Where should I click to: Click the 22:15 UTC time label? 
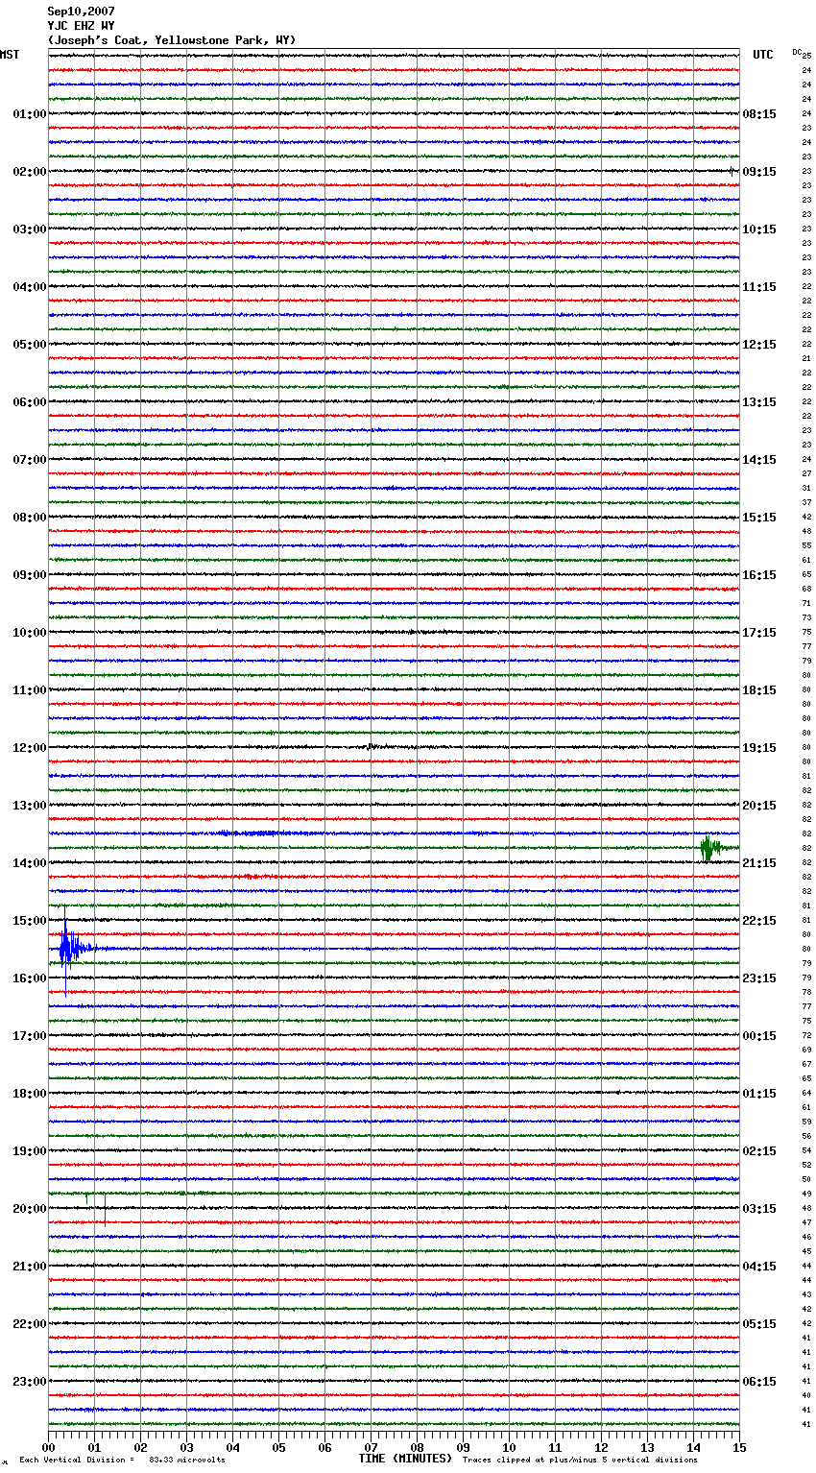coord(759,921)
